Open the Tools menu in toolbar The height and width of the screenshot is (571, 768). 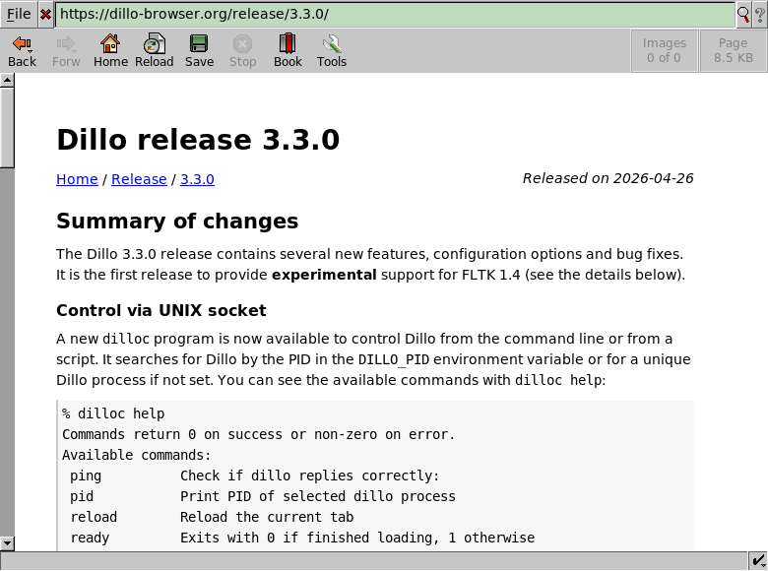332,51
